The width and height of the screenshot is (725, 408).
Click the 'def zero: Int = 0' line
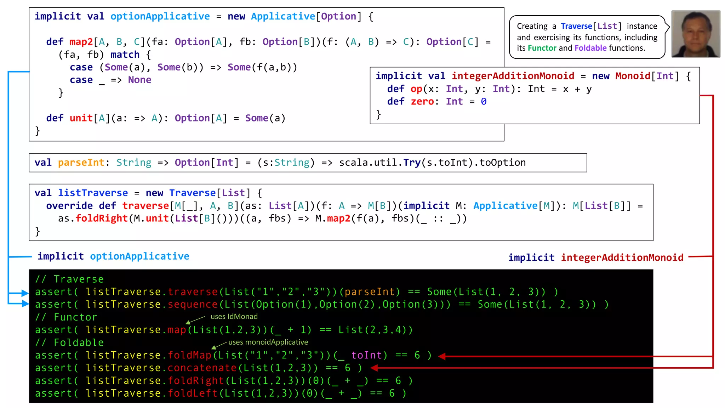click(x=437, y=102)
